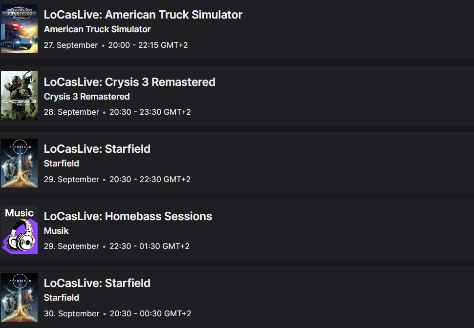Click the Starfield cover art for 29. September 20:30
Image resolution: width=474 pixels, height=328 pixels.
pyautogui.click(x=19, y=163)
